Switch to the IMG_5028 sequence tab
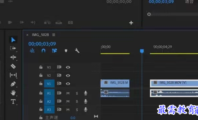This screenshot has height=120, width=198. coord(40,35)
